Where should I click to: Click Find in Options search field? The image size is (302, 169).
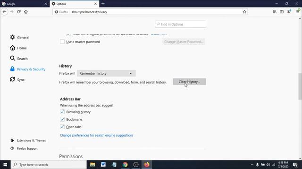tap(180, 24)
